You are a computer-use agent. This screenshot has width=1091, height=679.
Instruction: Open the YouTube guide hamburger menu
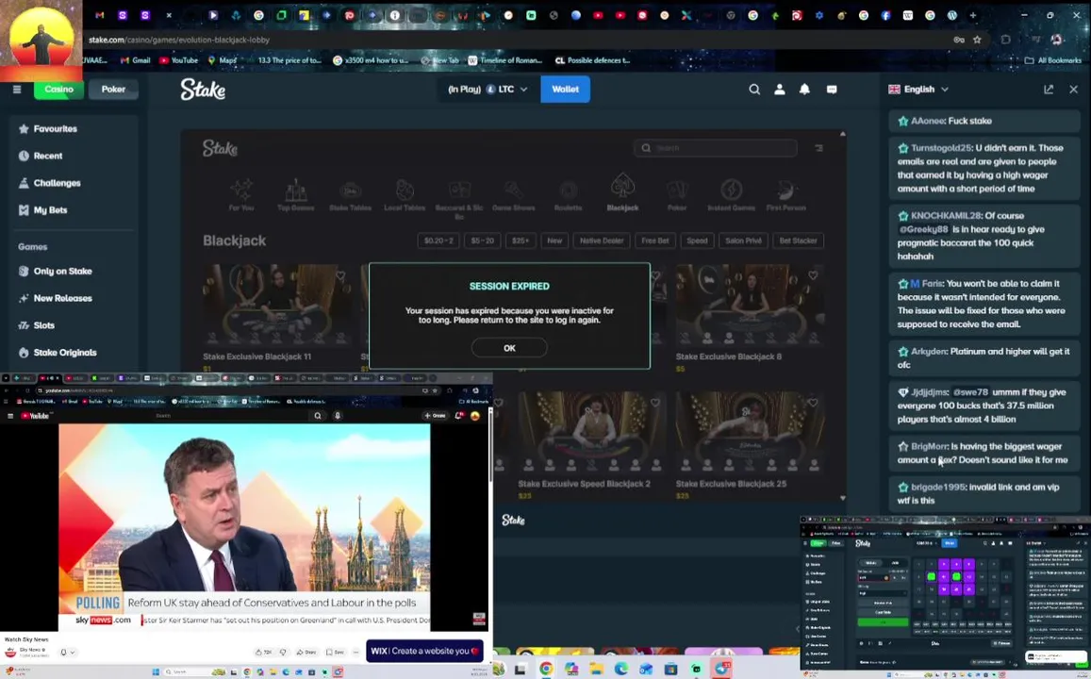[9, 415]
